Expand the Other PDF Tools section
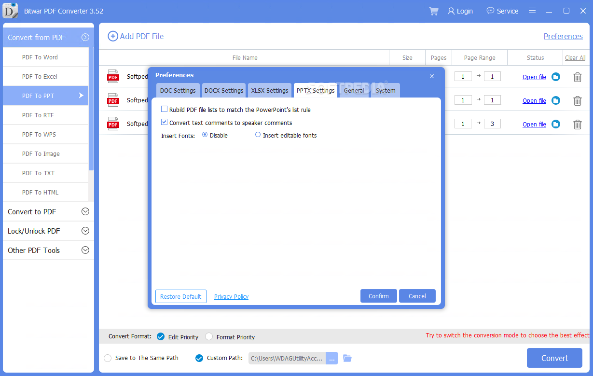This screenshot has width=593, height=376. 85,250
